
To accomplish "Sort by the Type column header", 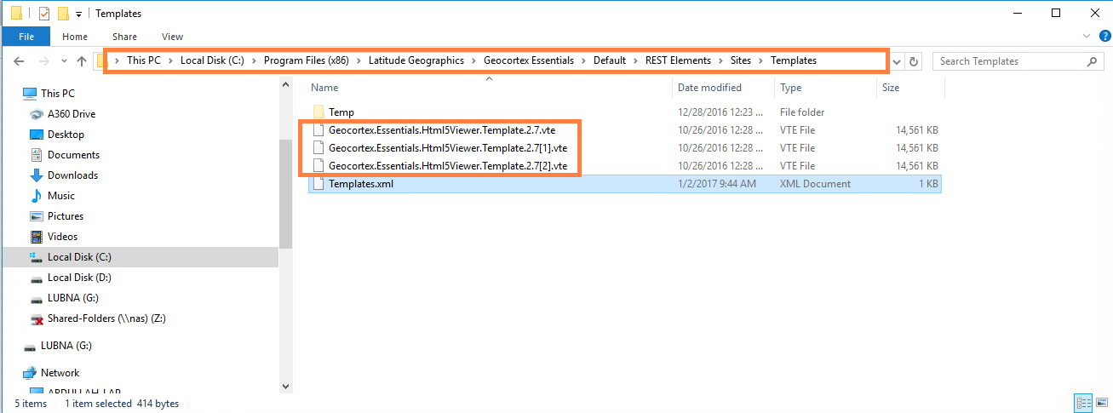I will [790, 88].
